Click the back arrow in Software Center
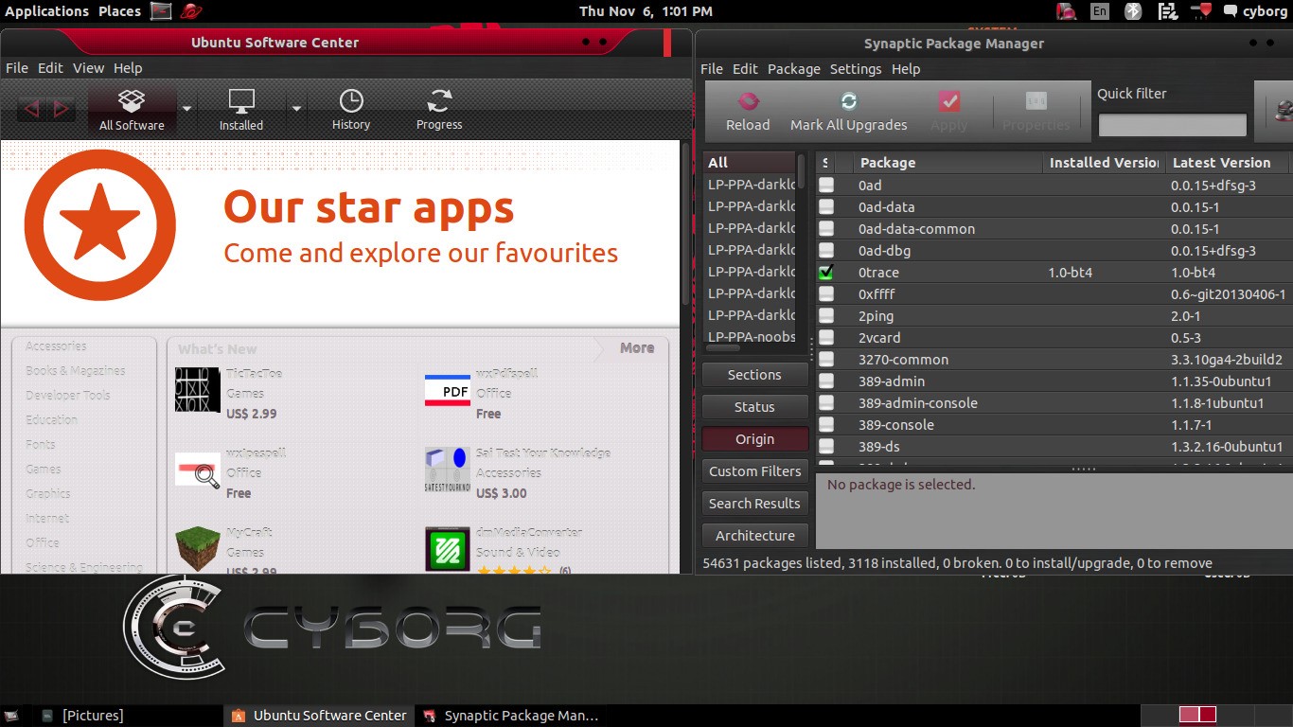This screenshot has height=727, width=1293. click(x=31, y=109)
